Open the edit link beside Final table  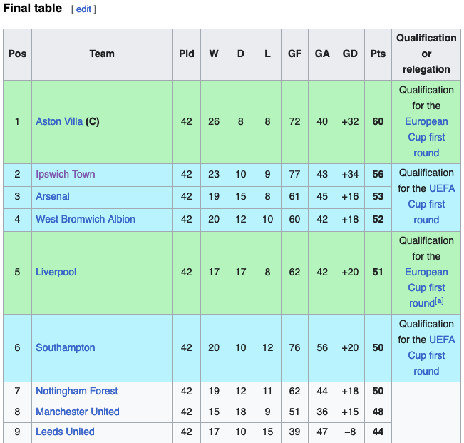tap(83, 9)
